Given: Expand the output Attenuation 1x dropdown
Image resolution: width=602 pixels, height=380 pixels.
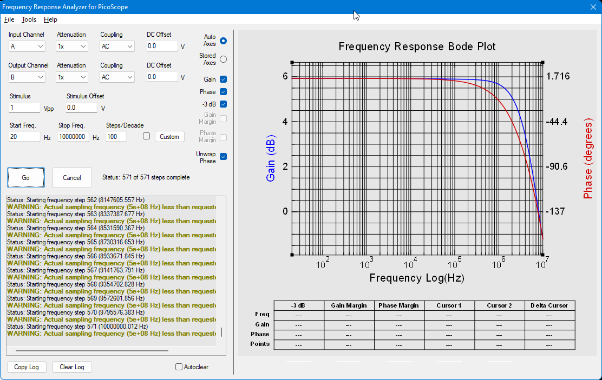Looking at the screenshot, I should [x=72, y=77].
